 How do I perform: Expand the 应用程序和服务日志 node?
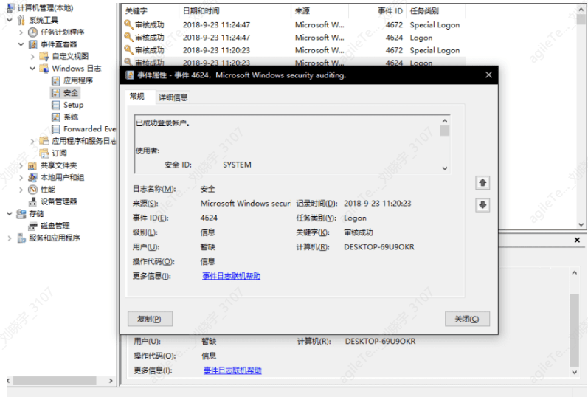[32, 141]
